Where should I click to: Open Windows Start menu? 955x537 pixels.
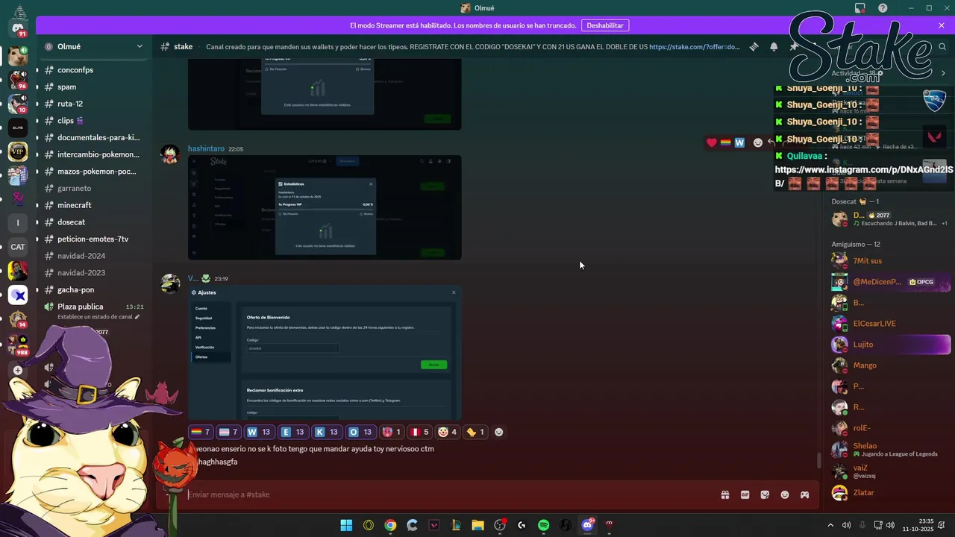click(x=346, y=525)
